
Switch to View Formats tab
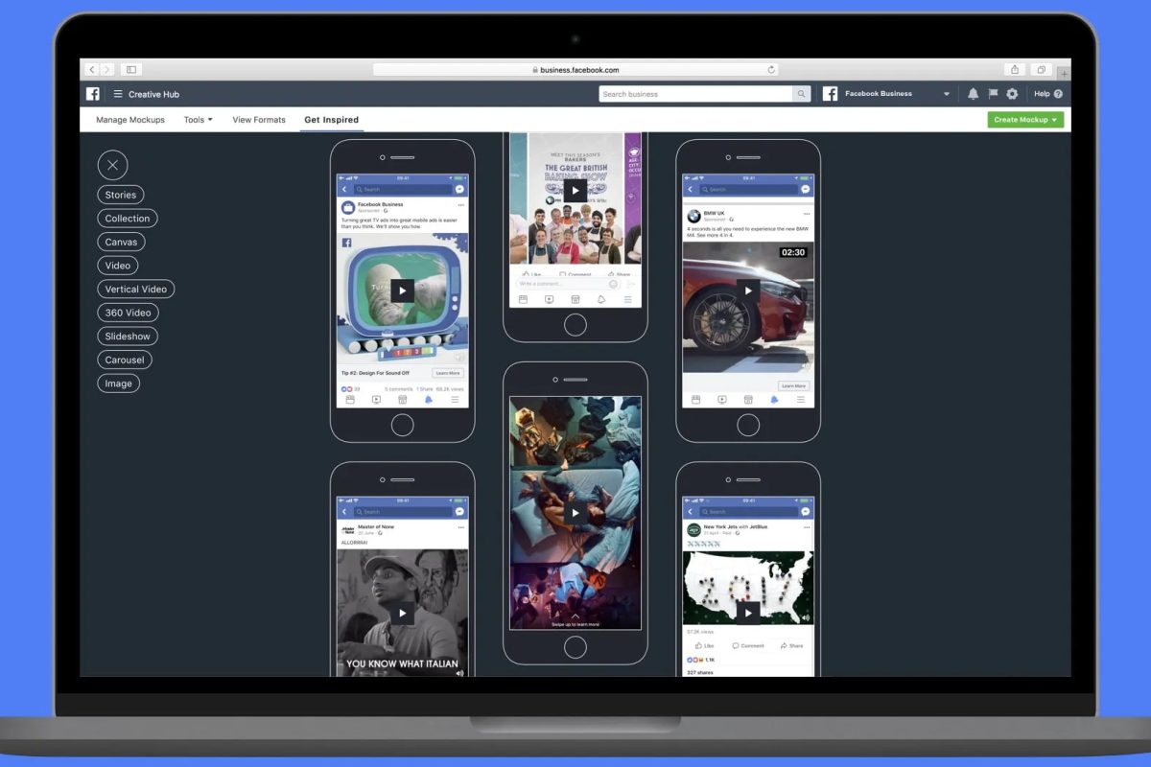click(259, 120)
